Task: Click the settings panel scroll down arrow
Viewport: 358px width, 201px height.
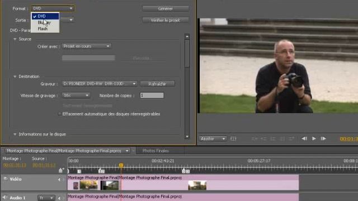Action: click(x=187, y=136)
